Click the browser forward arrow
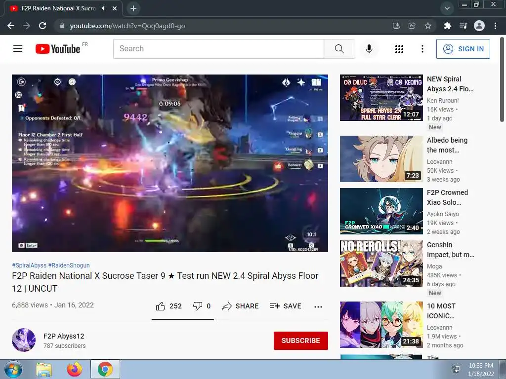Screen dimensions: 506x379 point(27,26)
